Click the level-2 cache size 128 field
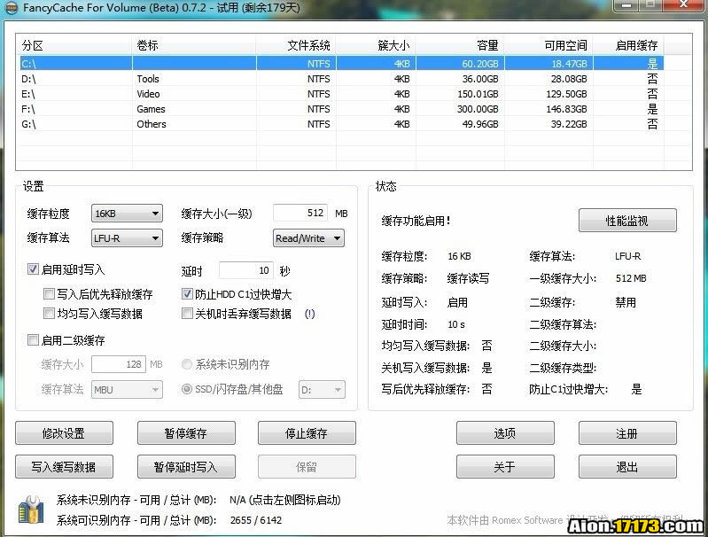Image resolution: width=708 pixels, height=537 pixels. pos(119,364)
